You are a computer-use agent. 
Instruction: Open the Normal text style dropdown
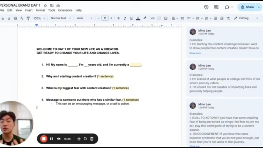coord(61,18)
